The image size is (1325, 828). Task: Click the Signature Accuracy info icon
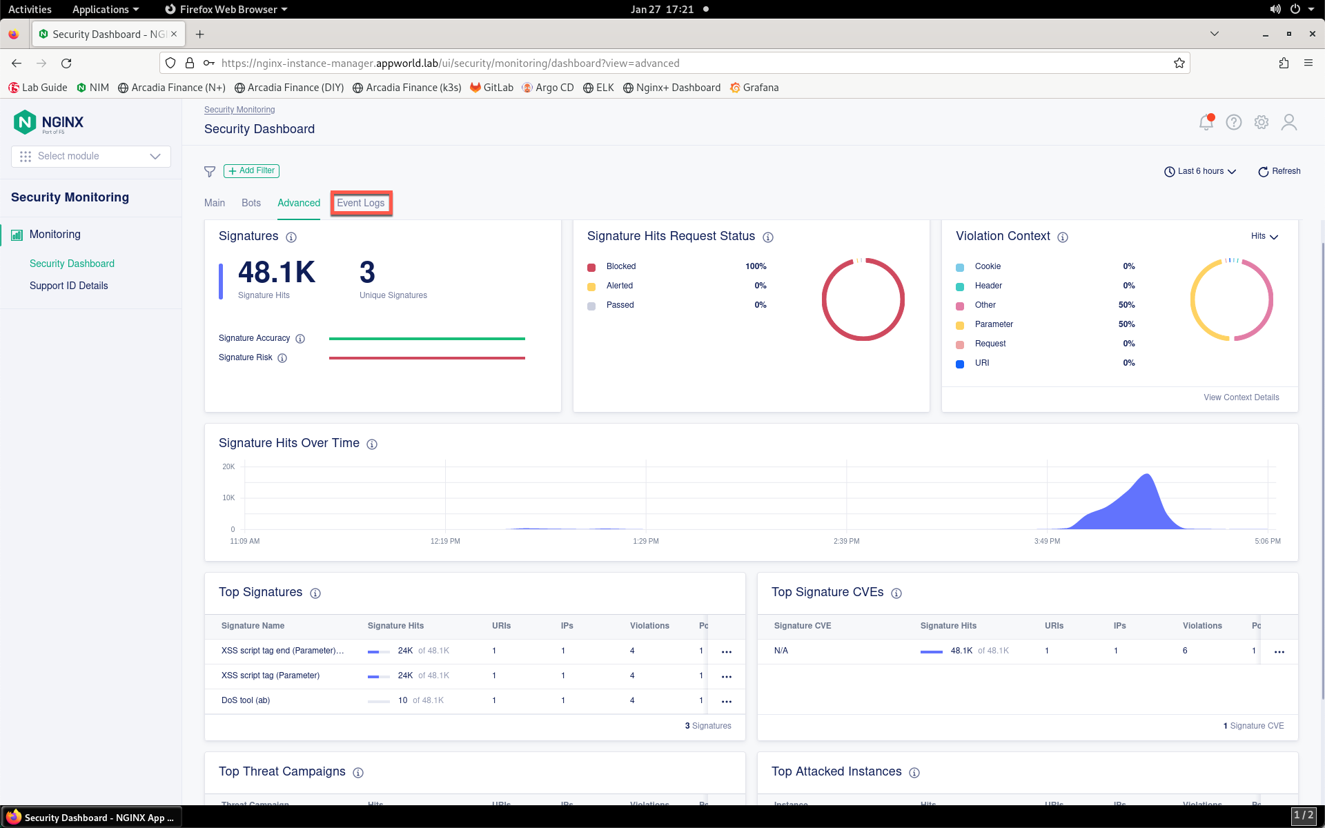(x=300, y=339)
